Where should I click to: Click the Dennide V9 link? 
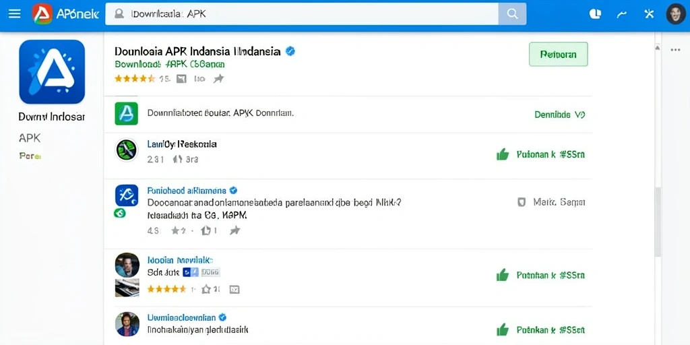tap(560, 115)
